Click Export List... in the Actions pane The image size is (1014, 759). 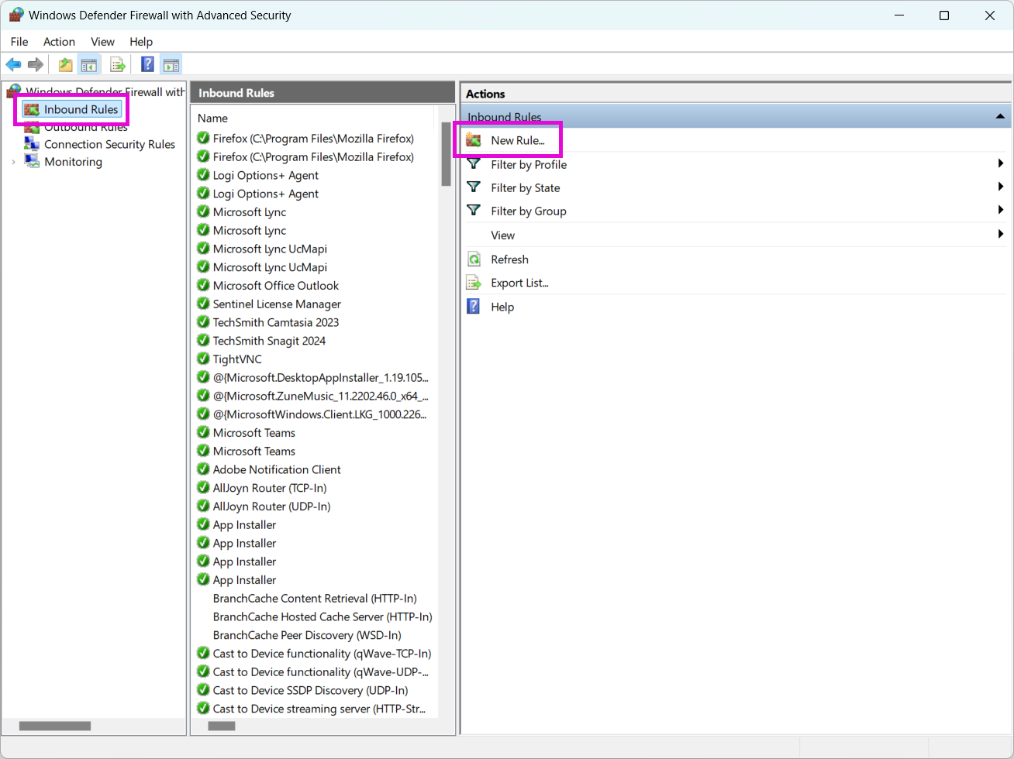pyautogui.click(x=519, y=283)
